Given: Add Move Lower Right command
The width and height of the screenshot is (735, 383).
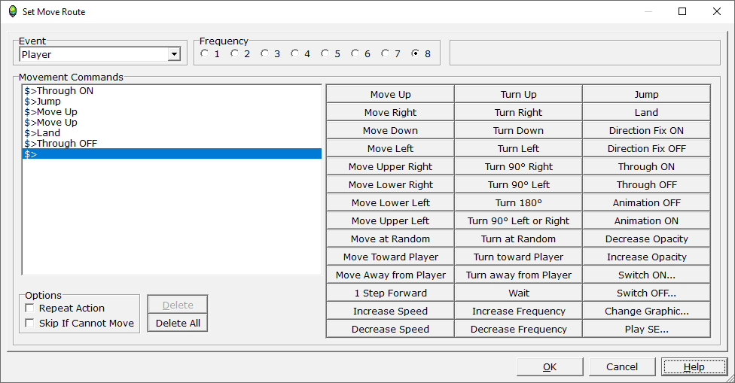Looking at the screenshot, I should [390, 184].
